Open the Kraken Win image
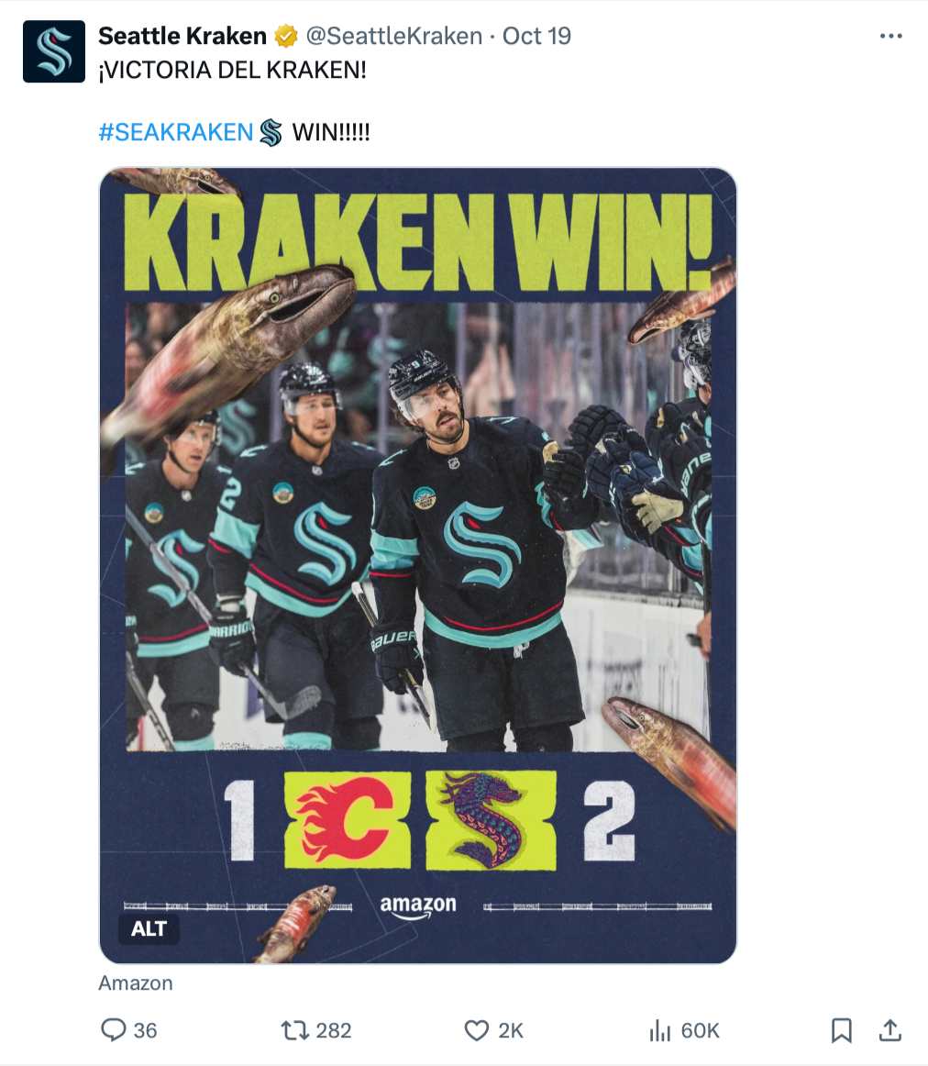The width and height of the screenshot is (928, 1066). [418, 565]
